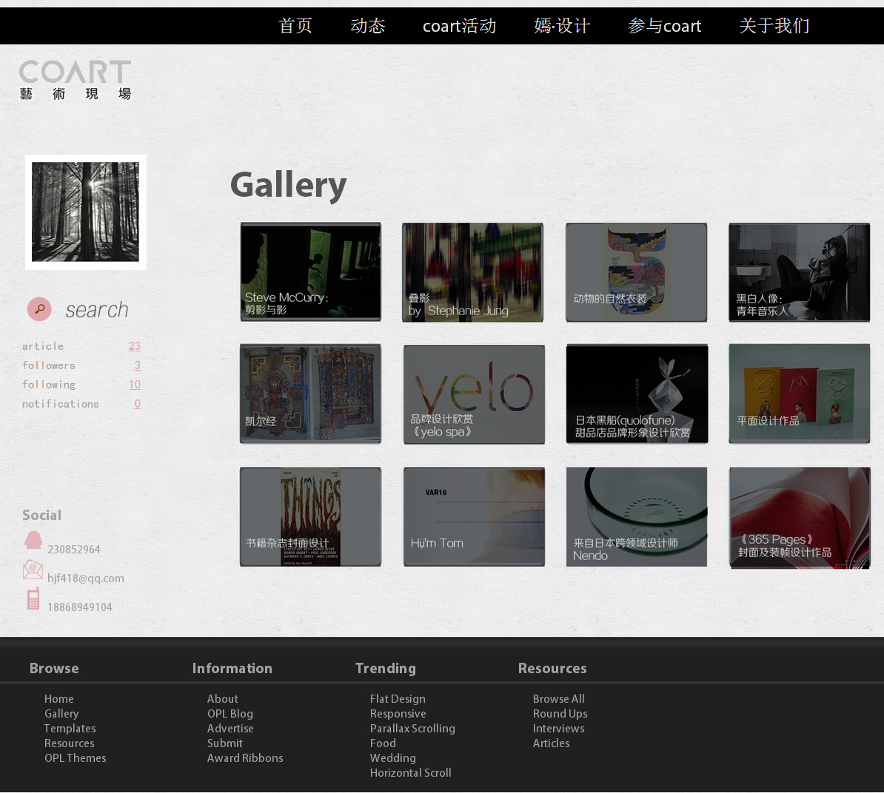
Task: Click Food trending link
Action: tap(383, 743)
